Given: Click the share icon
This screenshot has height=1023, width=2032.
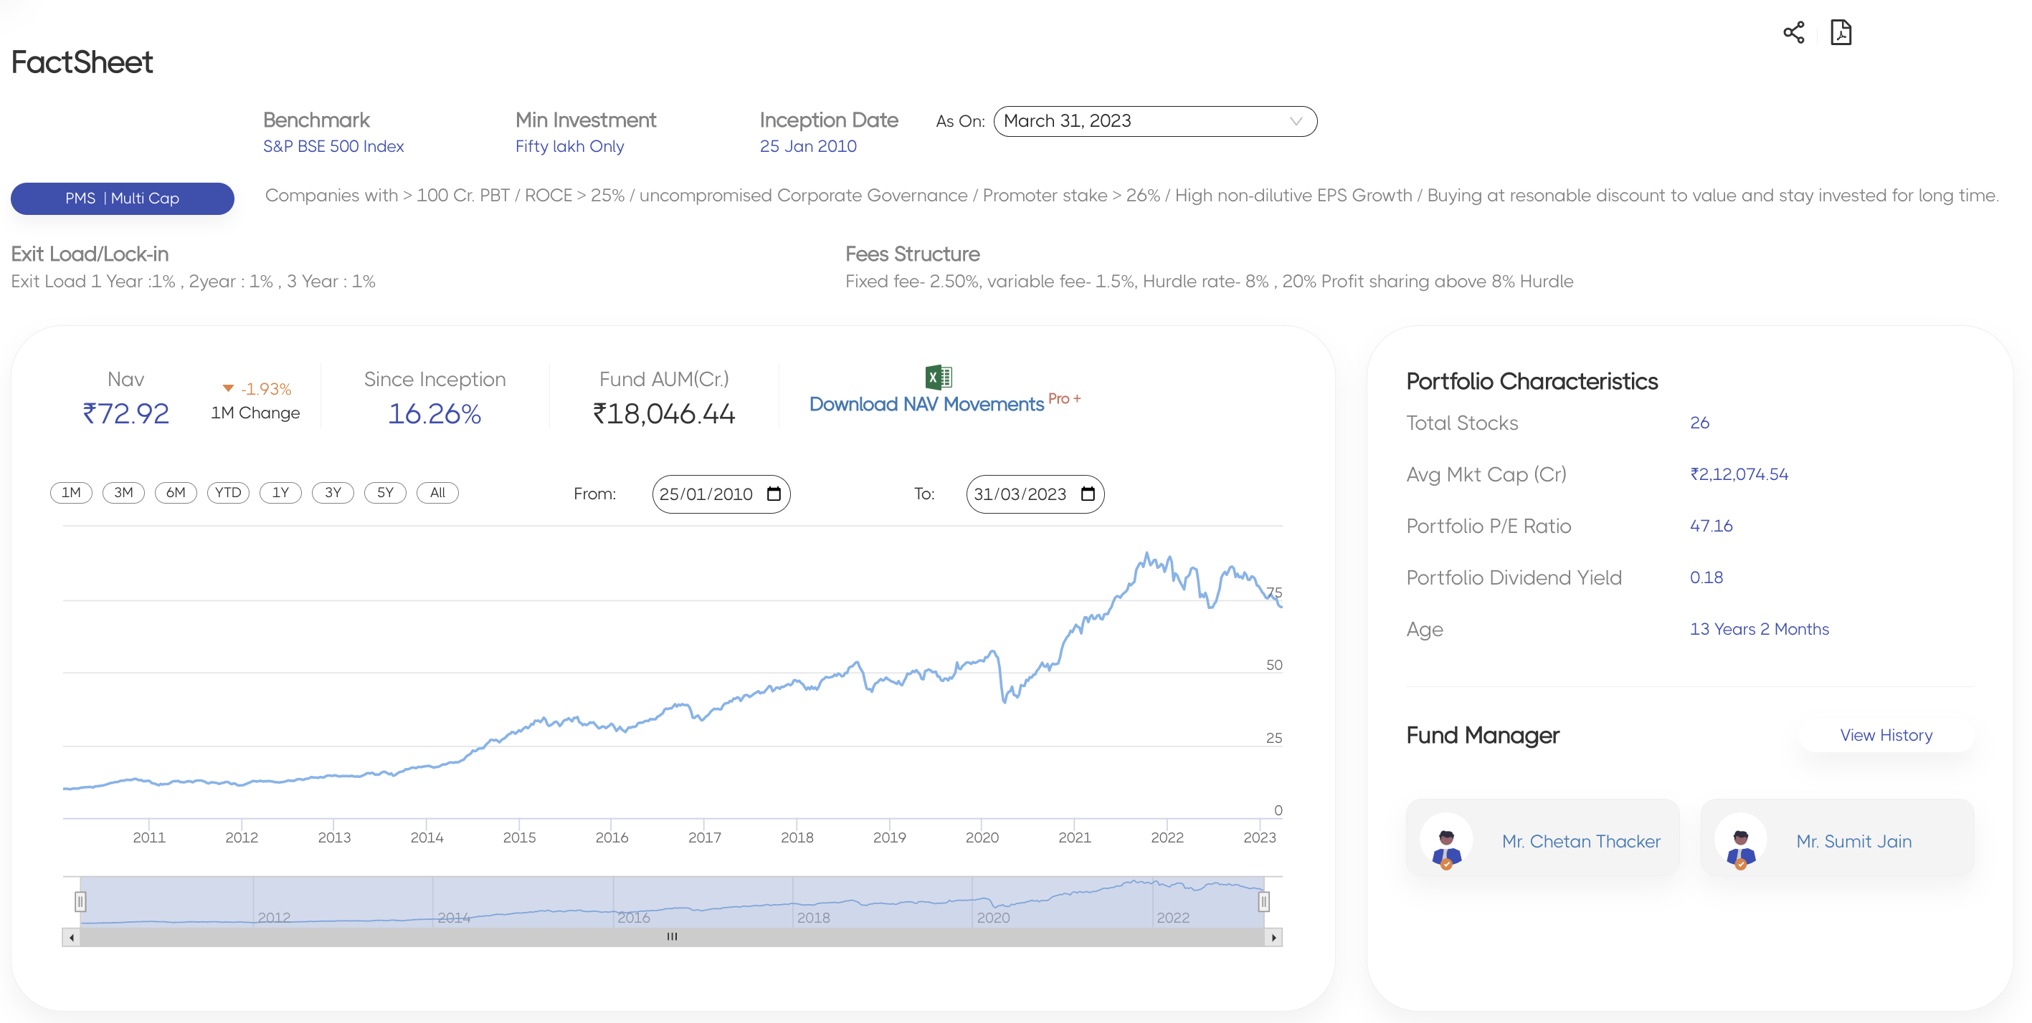Looking at the screenshot, I should click(x=1794, y=32).
